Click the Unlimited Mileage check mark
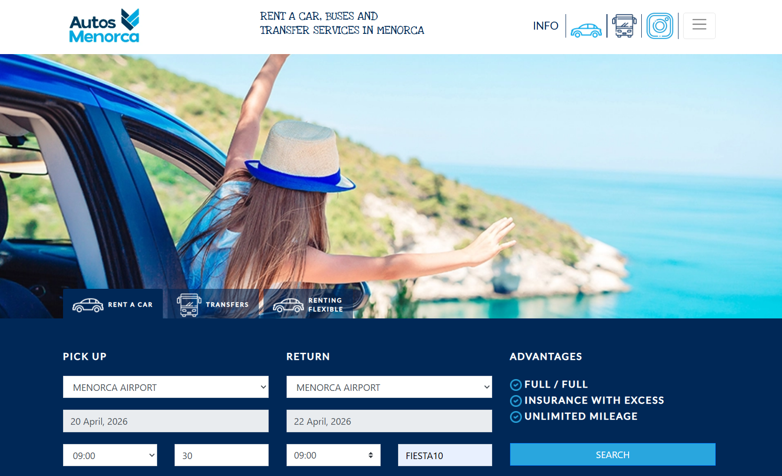Viewport: 782px width, 476px height. coord(515,417)
